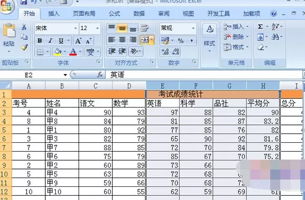Toggle Underline formatting

[x=61, y=40]
